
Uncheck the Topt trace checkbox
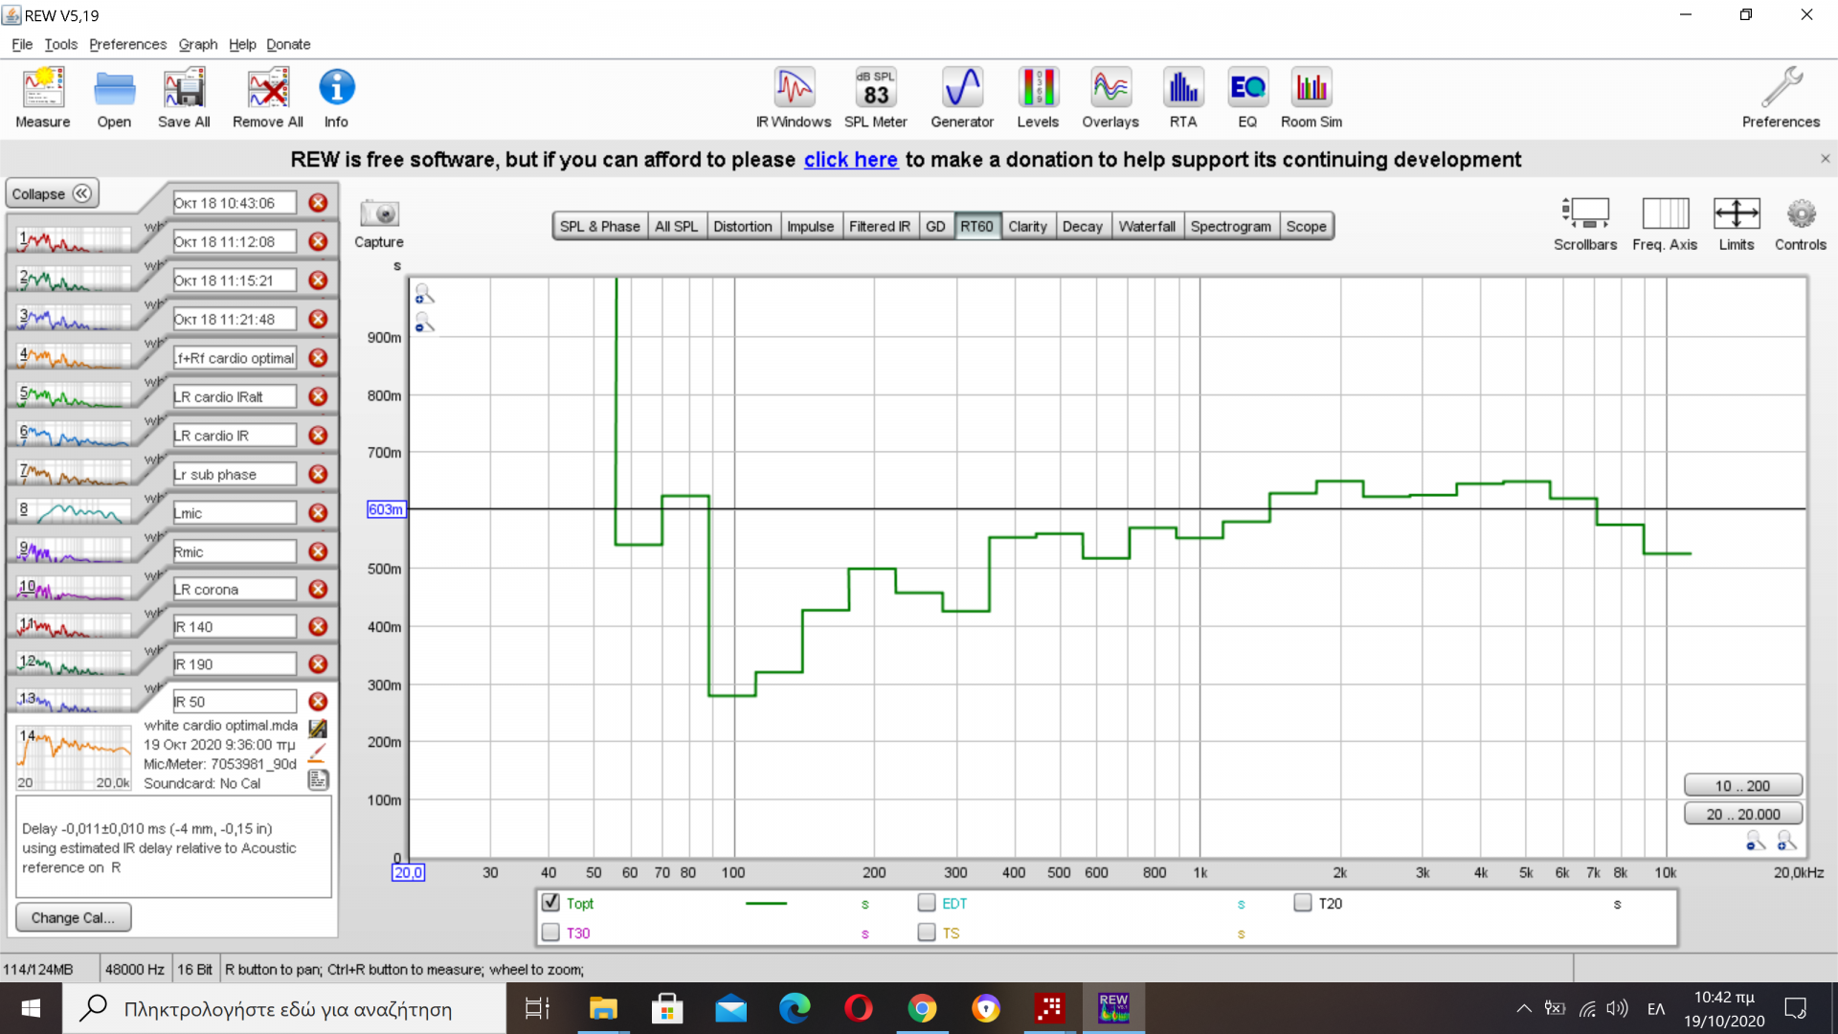point(550,903)
